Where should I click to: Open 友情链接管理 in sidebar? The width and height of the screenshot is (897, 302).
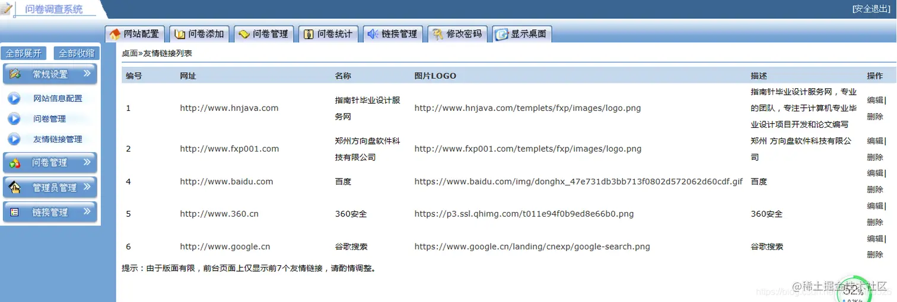pyautogui.click(x=58, y=140)
